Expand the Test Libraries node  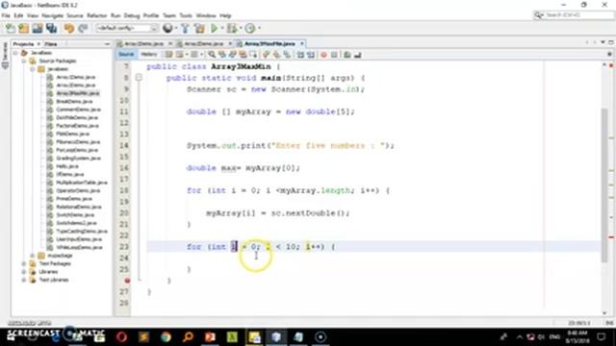[23, 280]
